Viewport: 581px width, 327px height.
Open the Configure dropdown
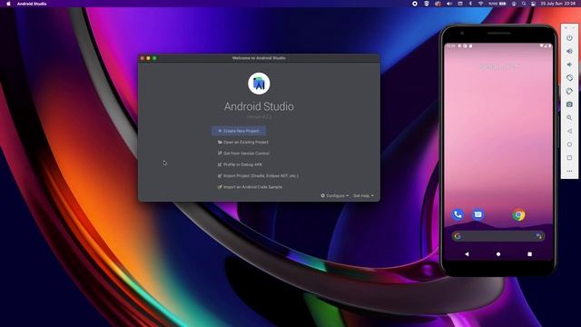[335, 196]
